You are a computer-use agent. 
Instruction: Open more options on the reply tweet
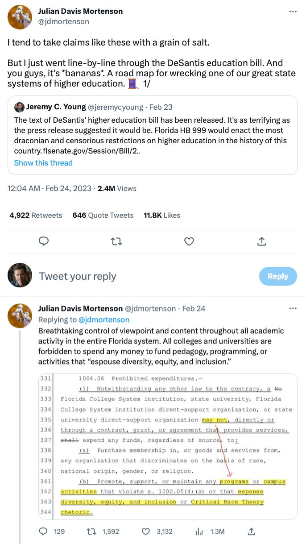293,308
